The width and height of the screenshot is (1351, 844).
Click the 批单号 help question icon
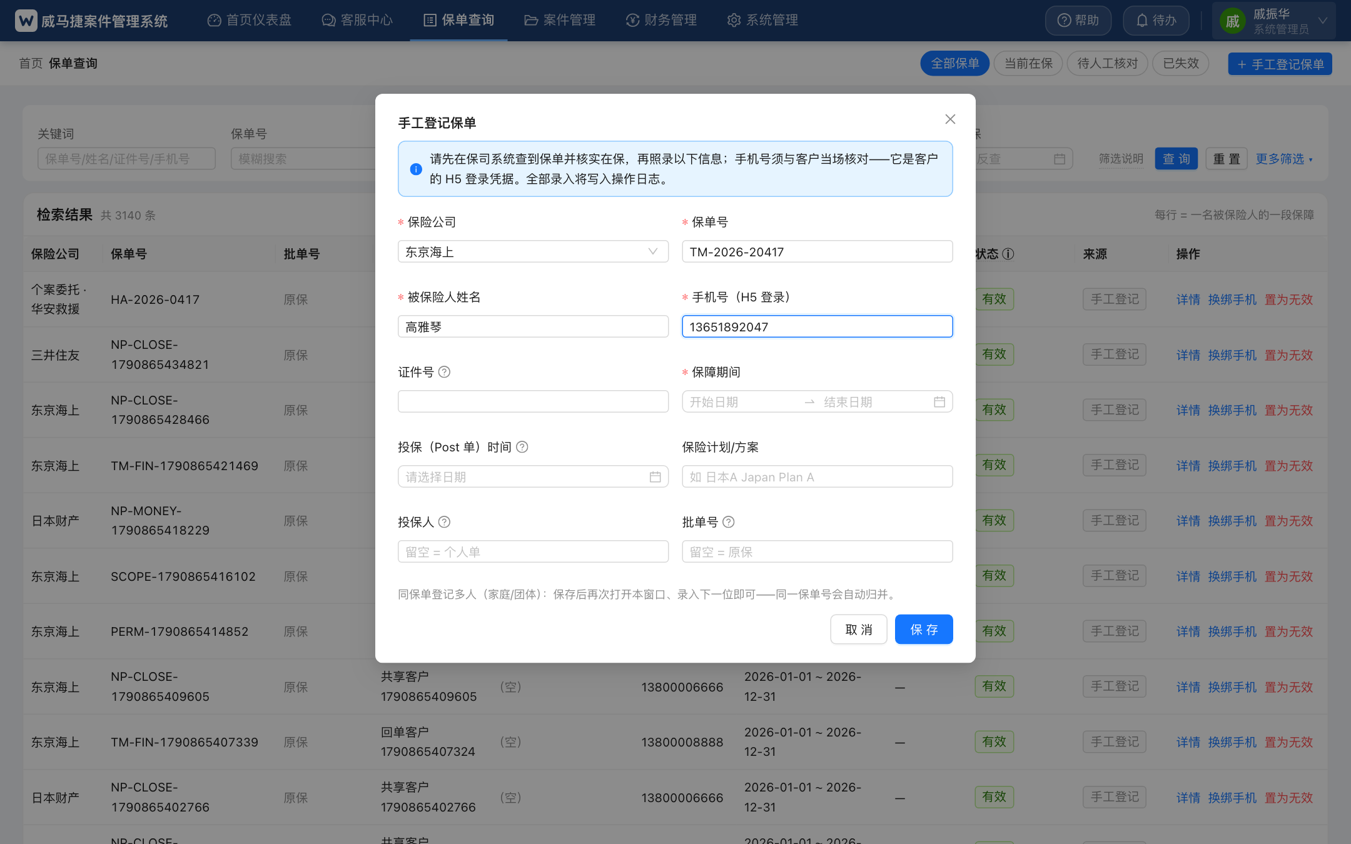point(729,522)
